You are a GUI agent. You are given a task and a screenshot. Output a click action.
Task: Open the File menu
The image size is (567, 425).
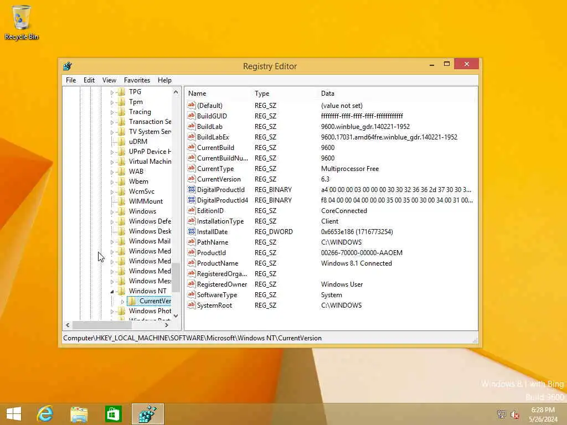point(71,80)
